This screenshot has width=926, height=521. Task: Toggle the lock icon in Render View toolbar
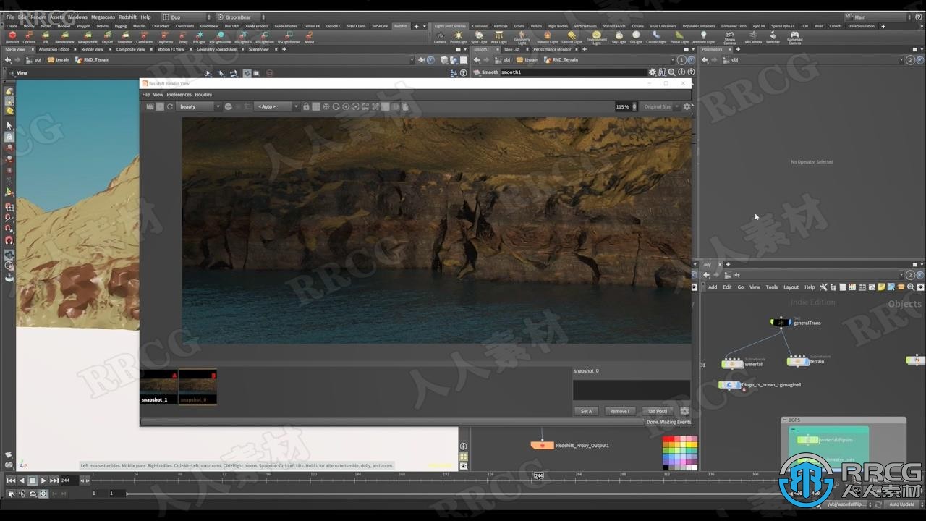coord(306,106)
